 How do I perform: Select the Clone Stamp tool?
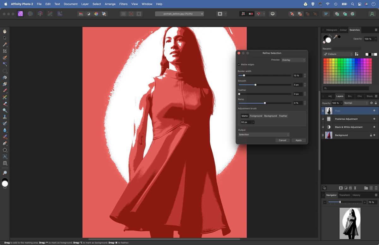[x=4, y=117]
